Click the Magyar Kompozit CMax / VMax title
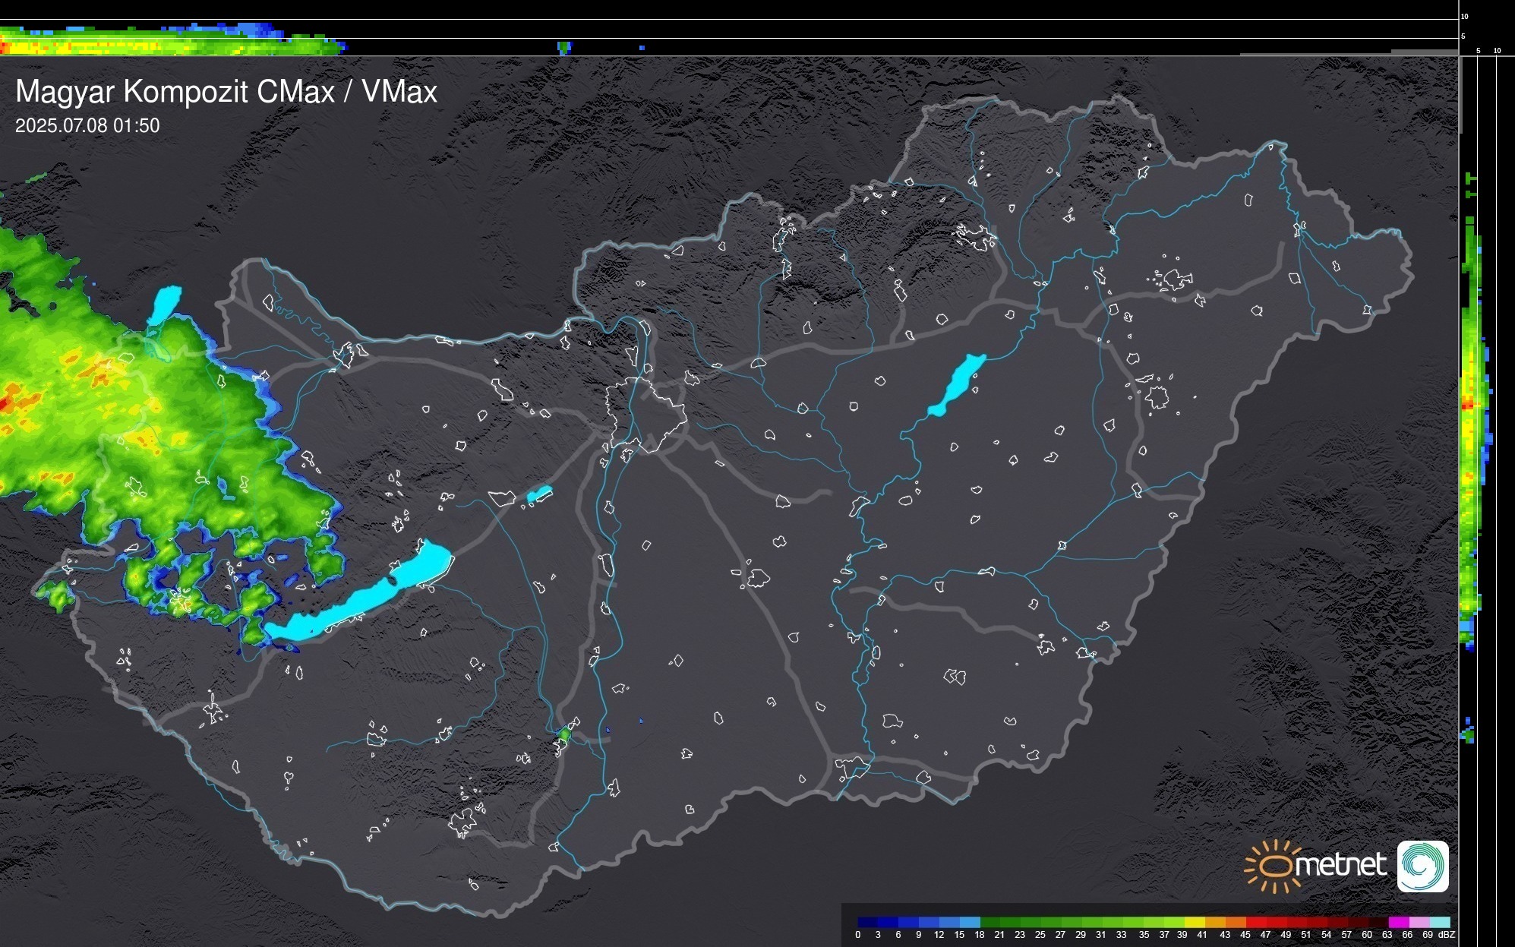This screenshot has height=947, width=1515. (x=226, y=92)
